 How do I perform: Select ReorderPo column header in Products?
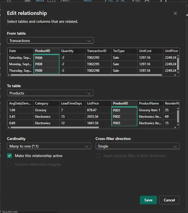[171, 103]
